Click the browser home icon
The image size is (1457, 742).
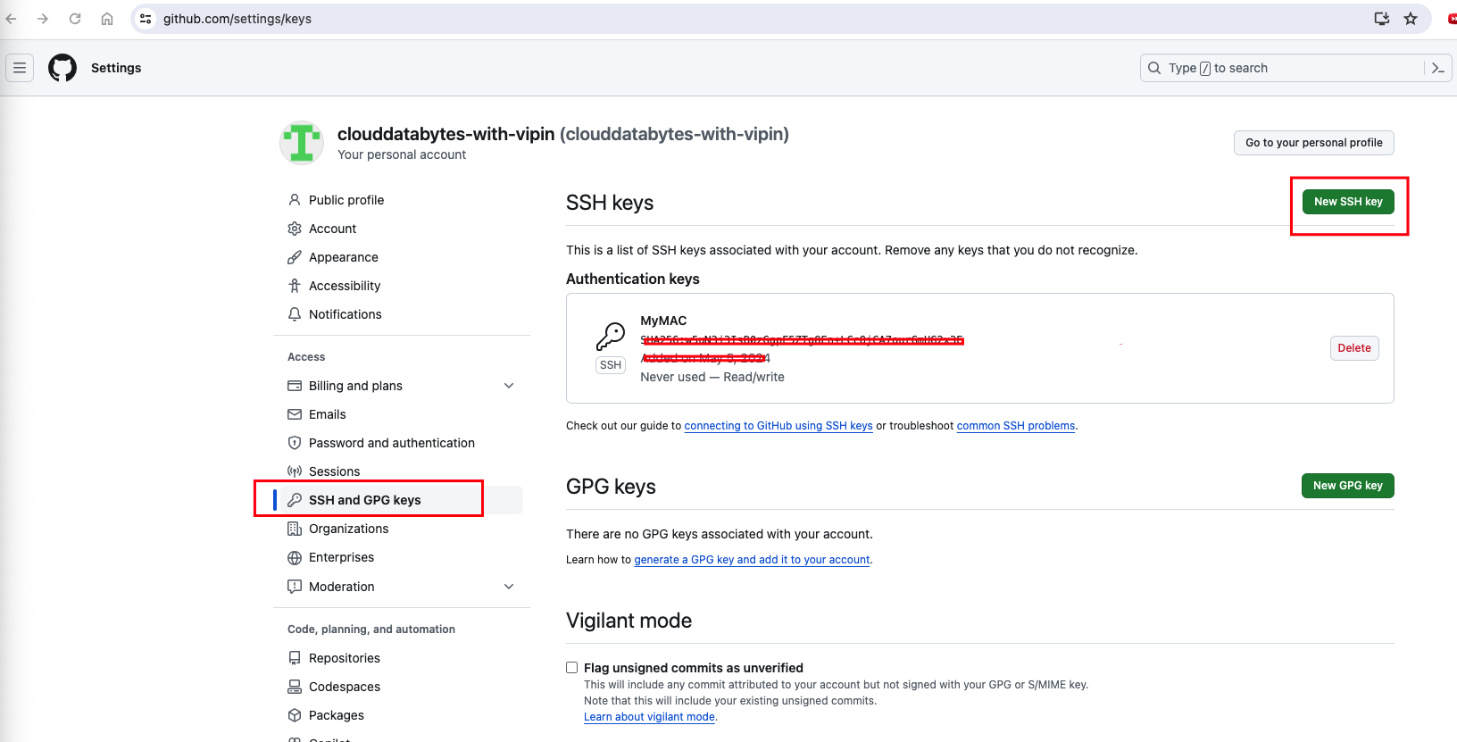107,19
